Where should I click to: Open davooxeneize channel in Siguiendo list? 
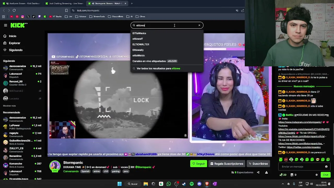tap(22, 68)
